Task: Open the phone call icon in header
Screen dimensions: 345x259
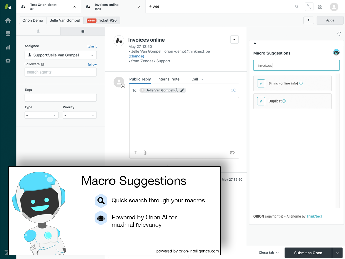Action: 309,7
